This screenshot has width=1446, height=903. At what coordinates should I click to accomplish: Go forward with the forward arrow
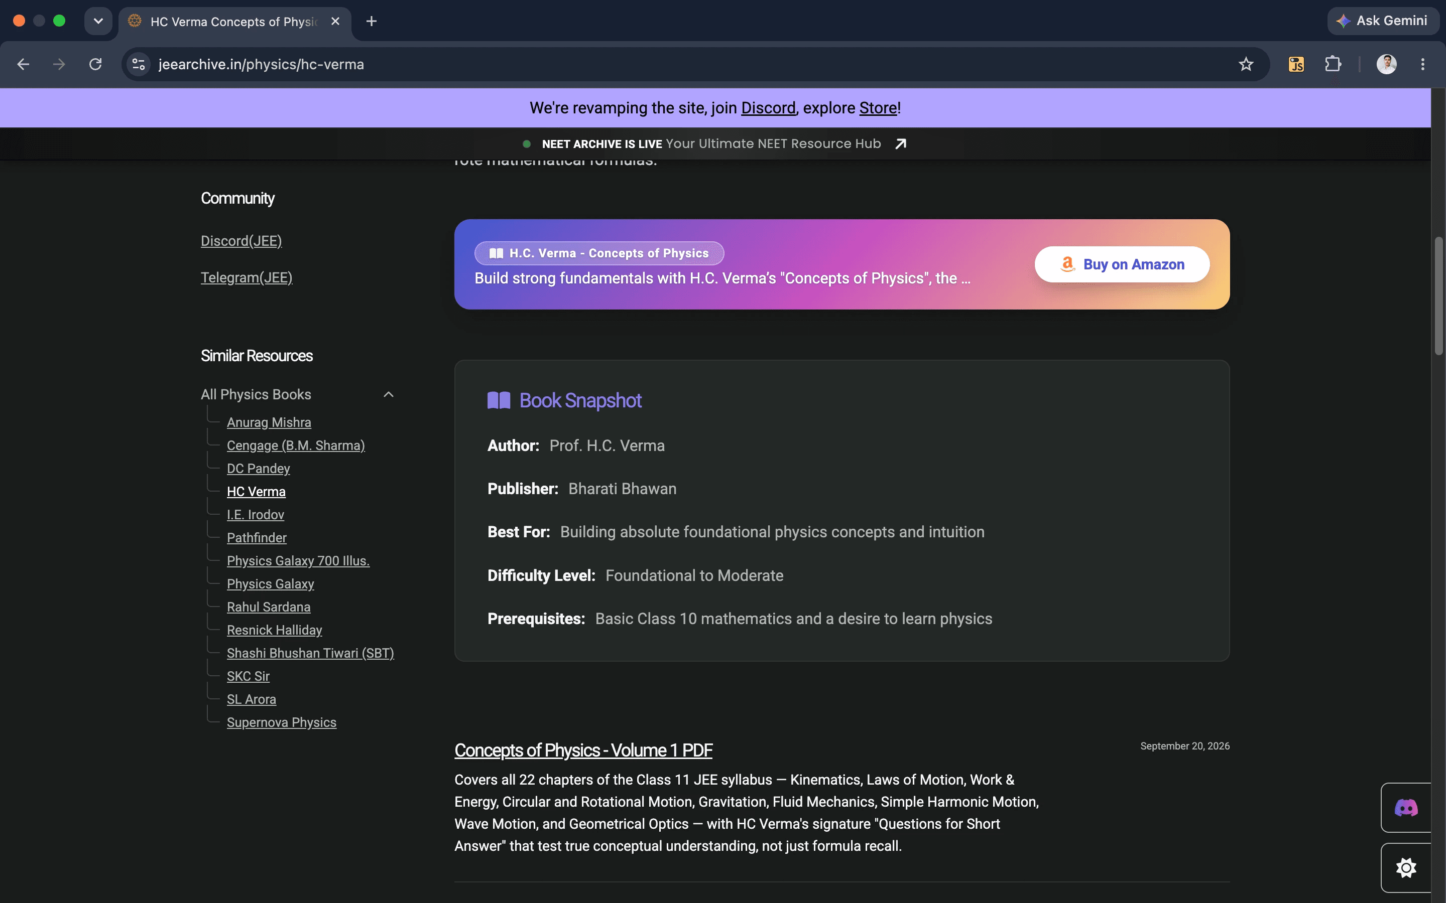[59, 64]
